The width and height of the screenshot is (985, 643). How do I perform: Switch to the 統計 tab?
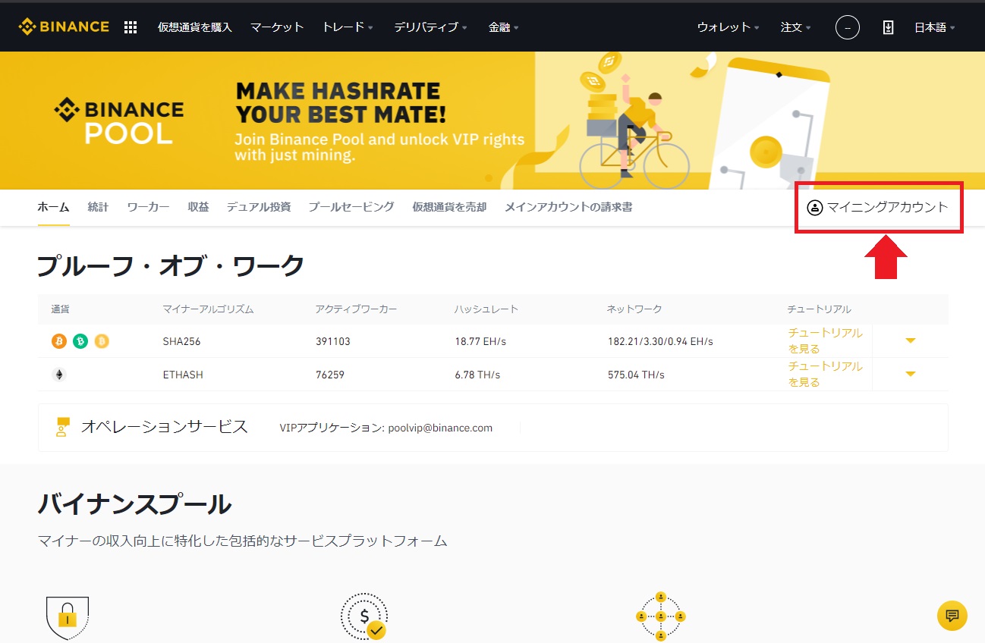98,207
